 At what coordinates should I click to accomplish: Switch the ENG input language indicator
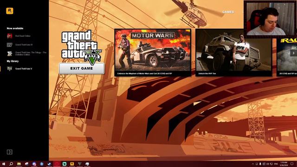276,164
